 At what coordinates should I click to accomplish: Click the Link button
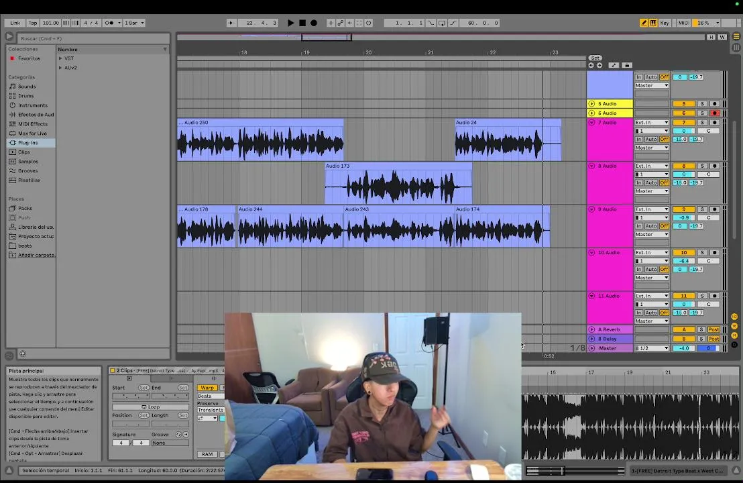point(15,23)
